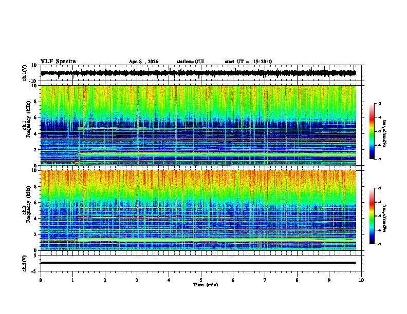Viewport: 407px width, 314px height.
Task: Click time axis tick label "0"
Action: 41,280
